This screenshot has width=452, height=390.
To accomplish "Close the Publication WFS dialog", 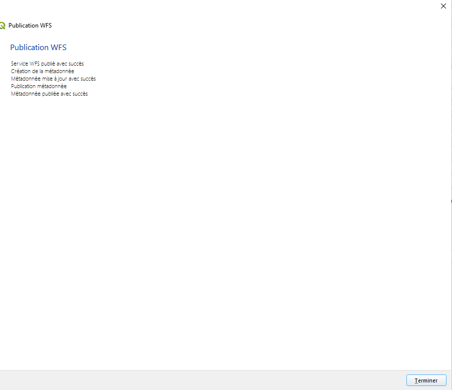I will coord(443,6).
